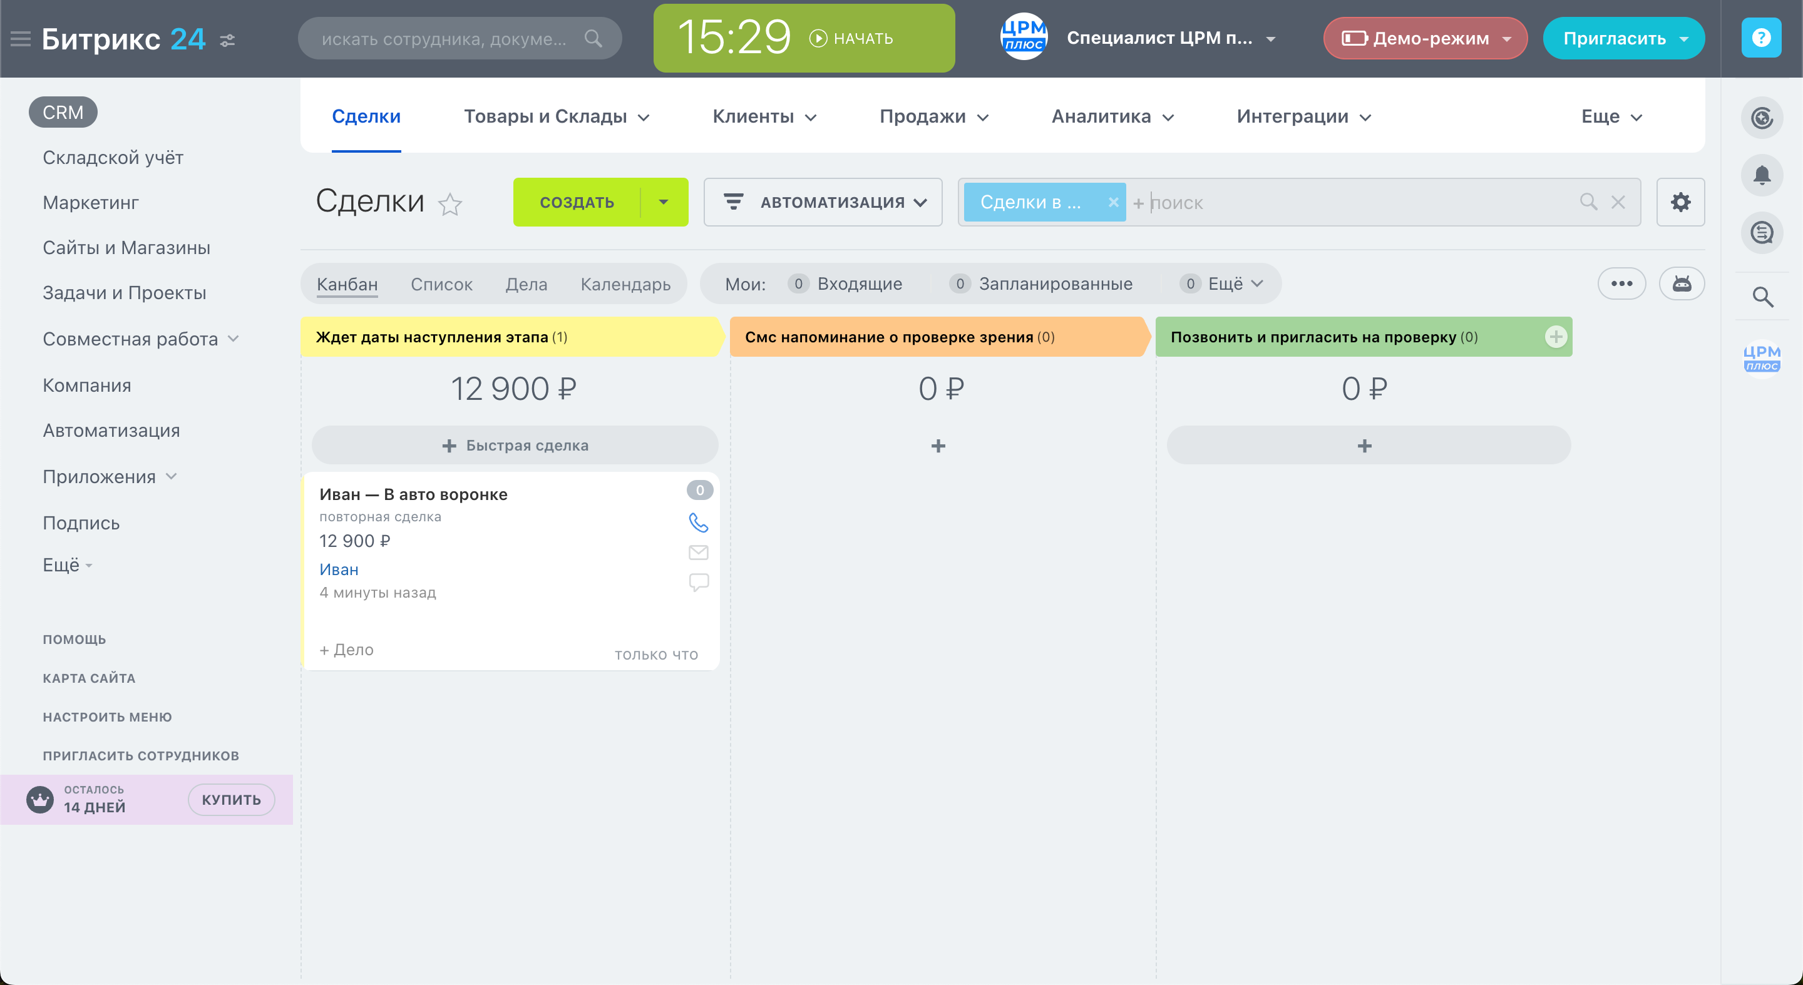
Task: Click the email envelope icon on deal card
Action: pyautogui.click(x=698, y=553)
